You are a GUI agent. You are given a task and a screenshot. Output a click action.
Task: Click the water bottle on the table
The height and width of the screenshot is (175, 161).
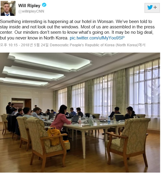(109, 120)
